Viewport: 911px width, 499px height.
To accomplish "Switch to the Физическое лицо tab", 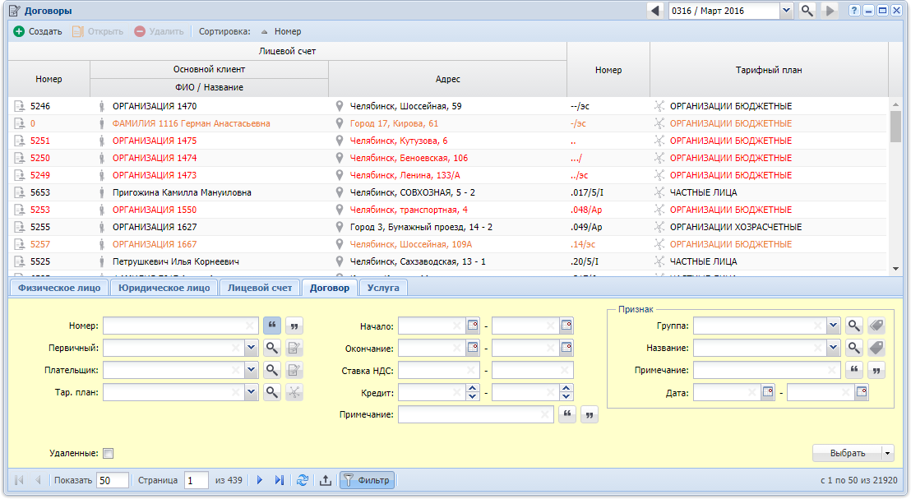I will [x=58, y=288].
